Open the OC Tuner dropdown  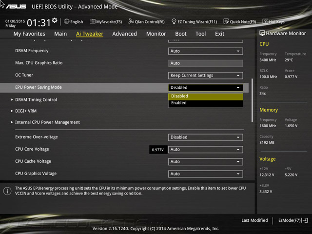(205, 76)
